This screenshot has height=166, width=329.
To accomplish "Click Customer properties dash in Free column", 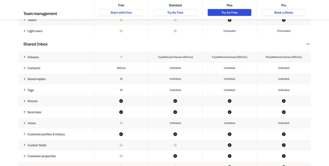I will coord(121,156).
